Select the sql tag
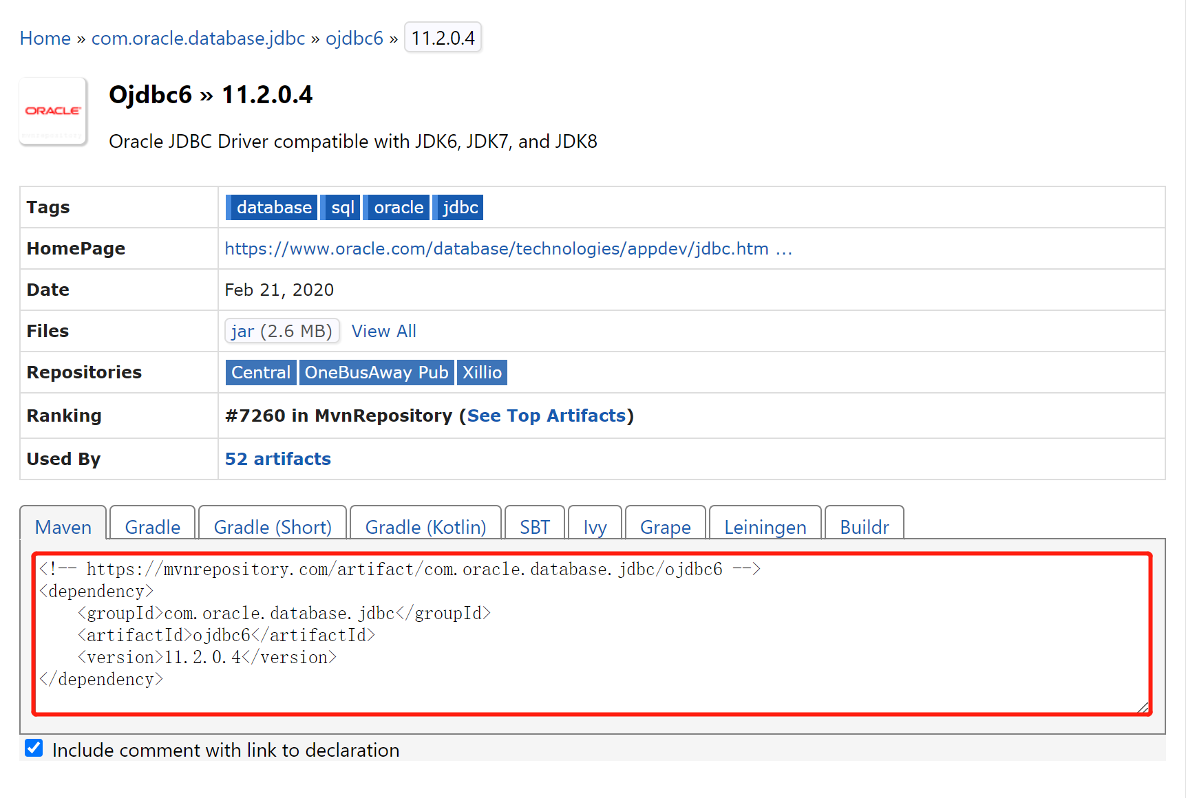Viewport: 1186px width, 798px height. [340, 207]
